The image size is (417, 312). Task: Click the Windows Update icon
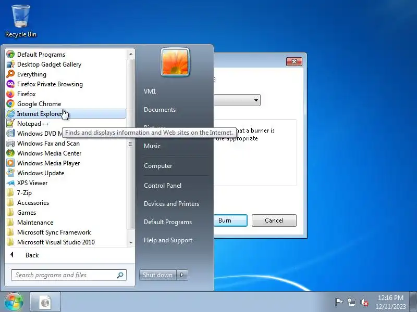point(10,173)
